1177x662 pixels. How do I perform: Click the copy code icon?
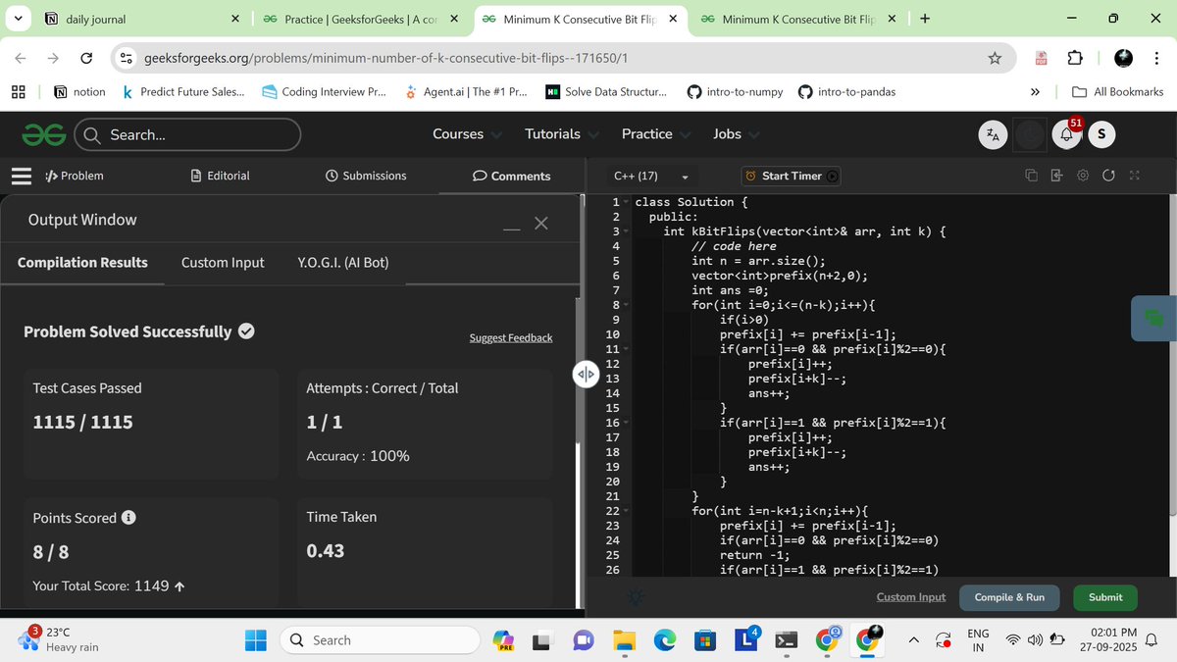[x=1031, y=176]
